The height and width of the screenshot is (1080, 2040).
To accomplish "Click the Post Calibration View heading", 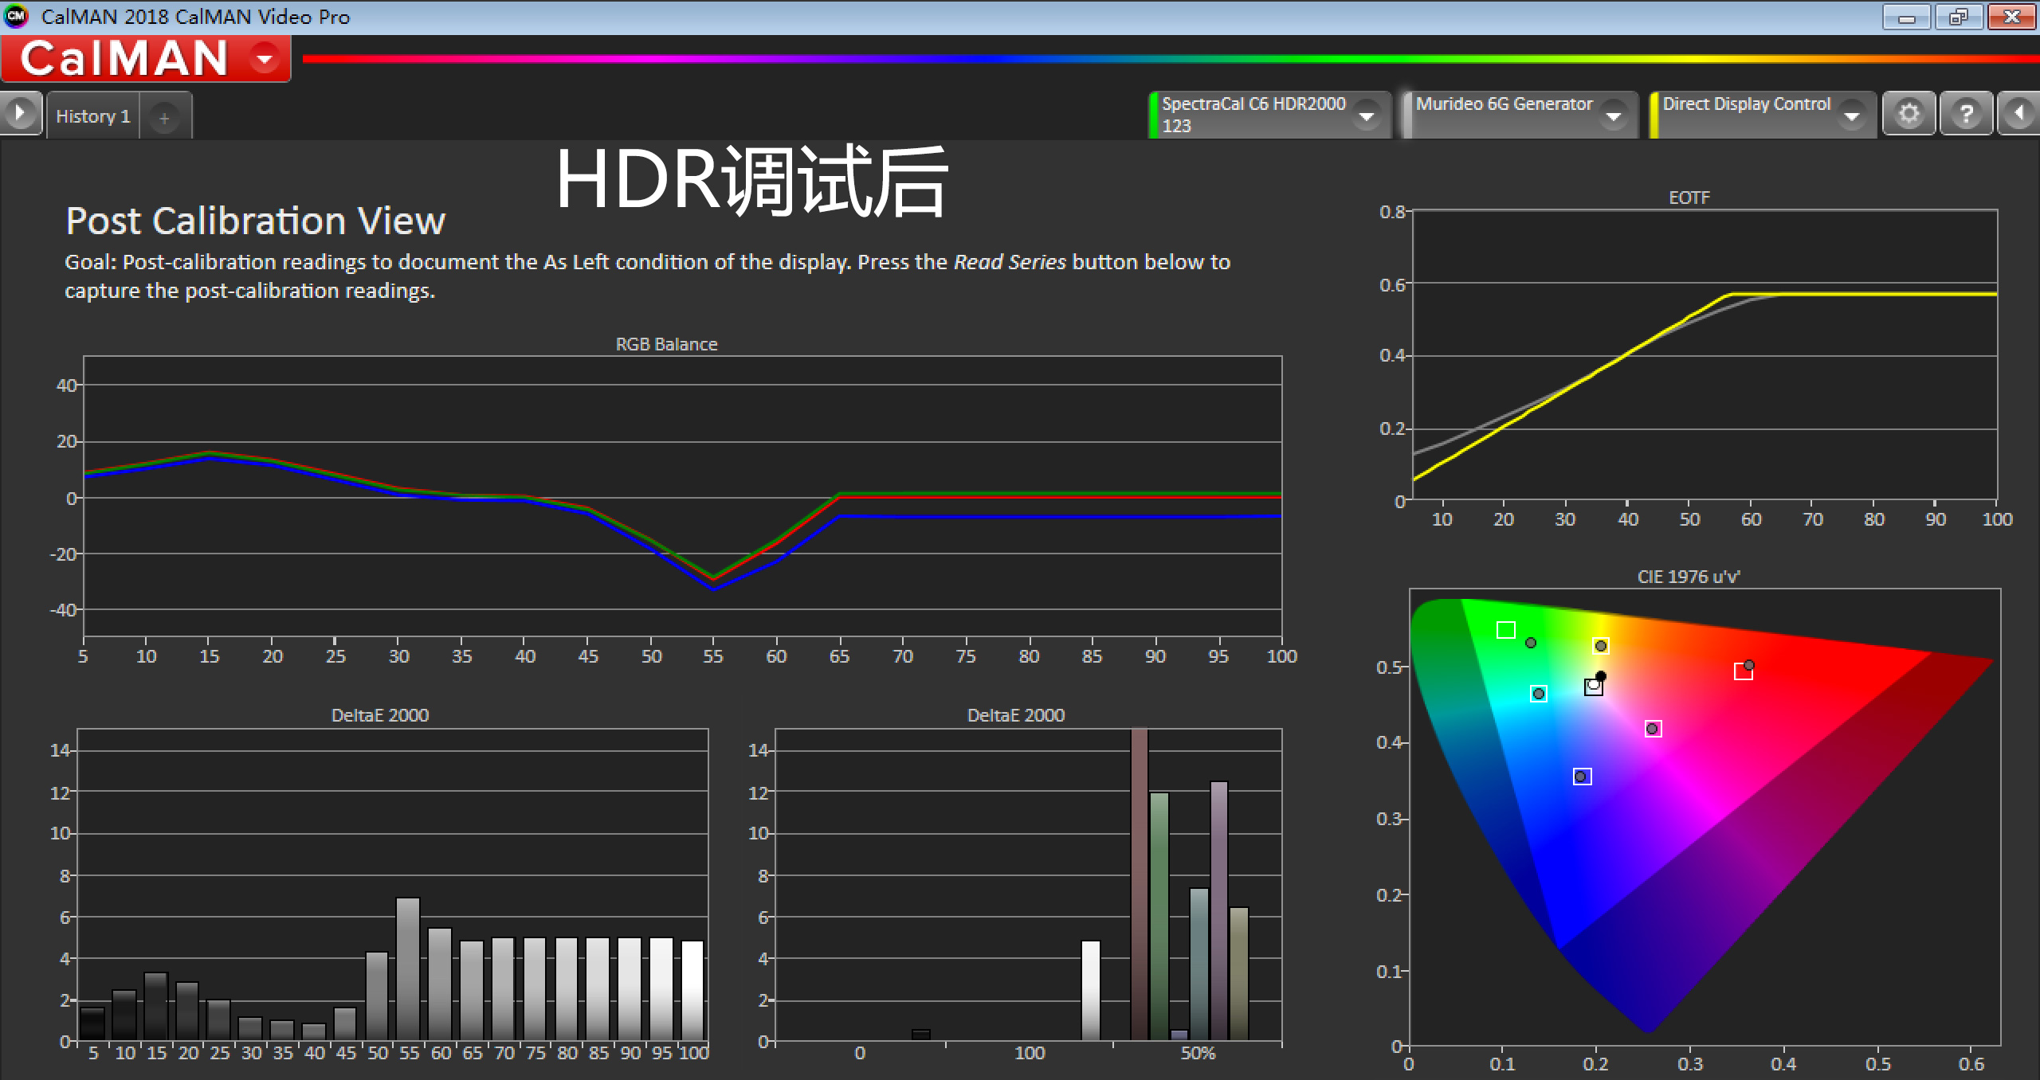I will [x=255, y=221].
